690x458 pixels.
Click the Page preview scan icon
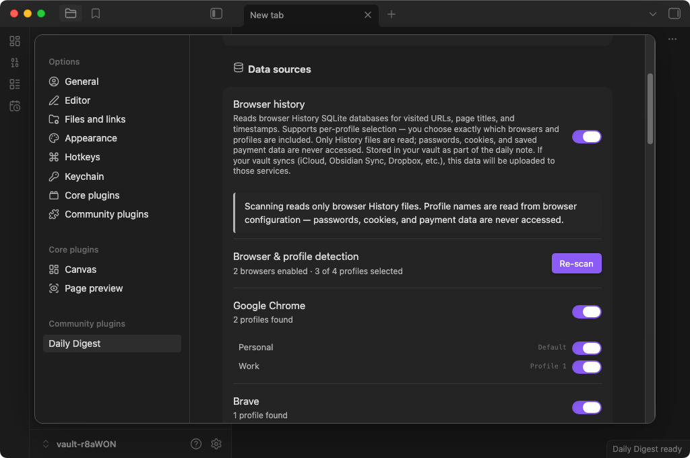[54, 288]
